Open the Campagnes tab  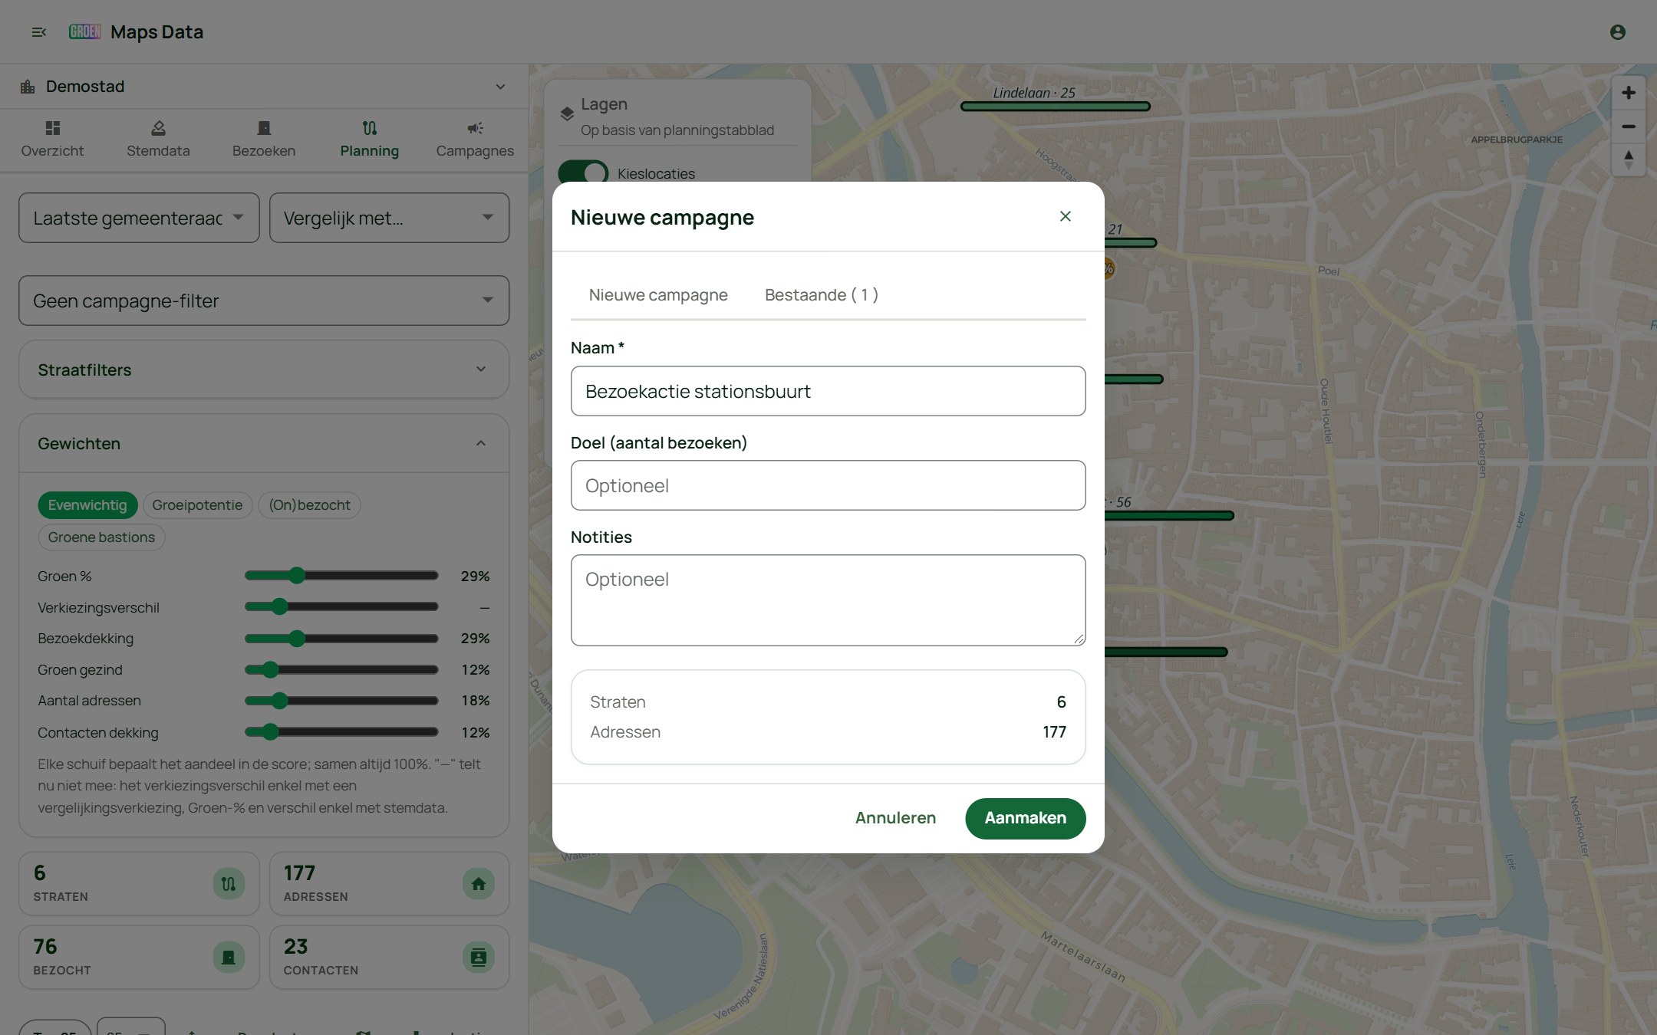coord(475,140)
